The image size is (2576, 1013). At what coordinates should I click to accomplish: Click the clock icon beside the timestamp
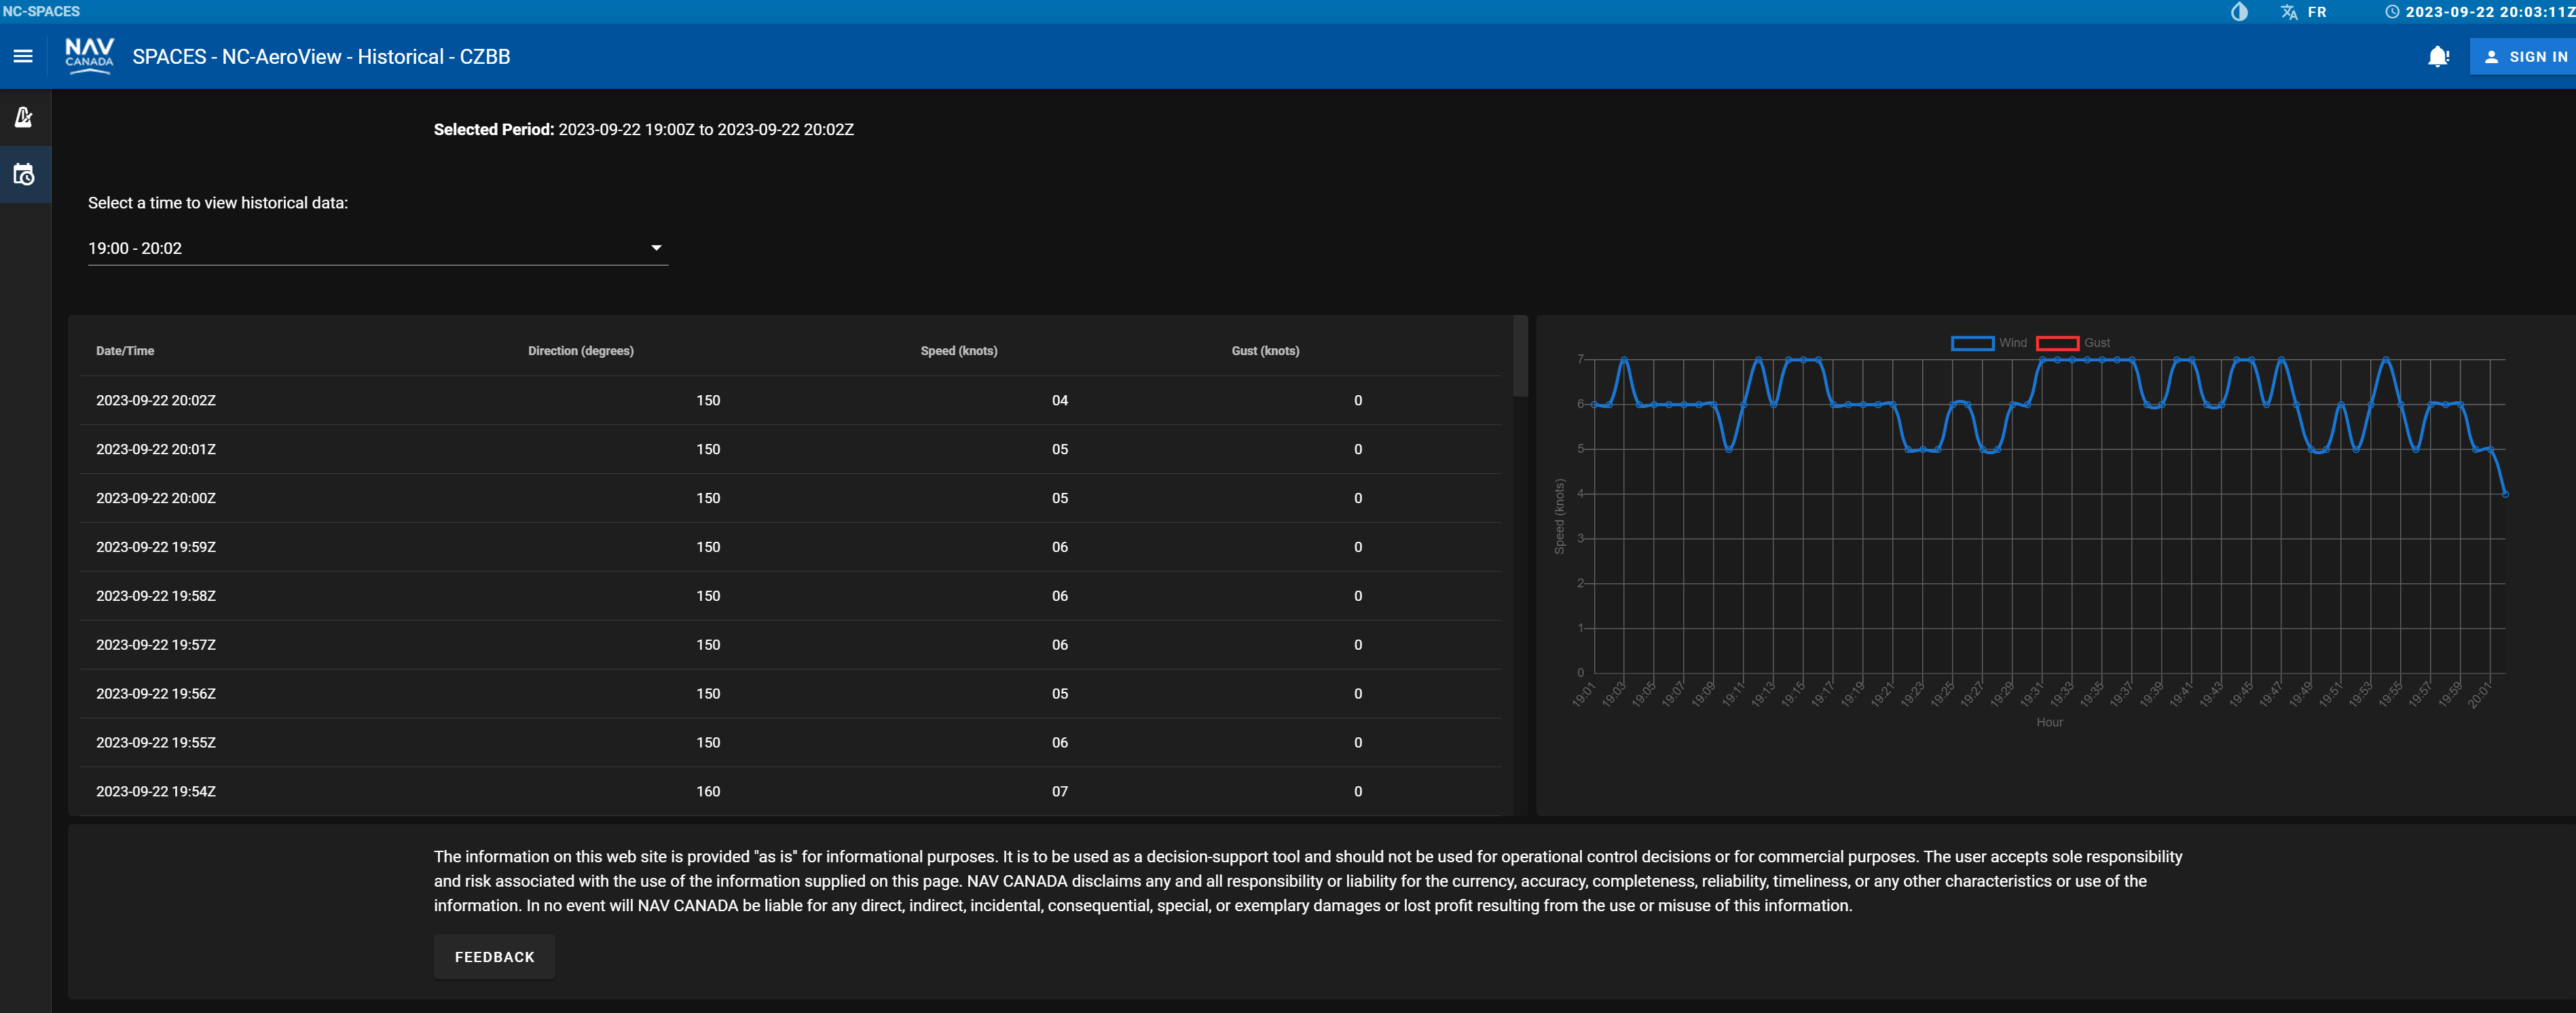[x=2392, y=12]
